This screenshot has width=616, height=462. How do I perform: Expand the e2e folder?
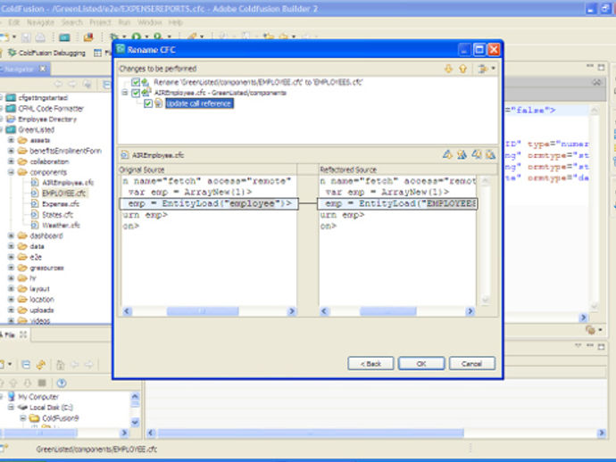(x=11, y=257)
